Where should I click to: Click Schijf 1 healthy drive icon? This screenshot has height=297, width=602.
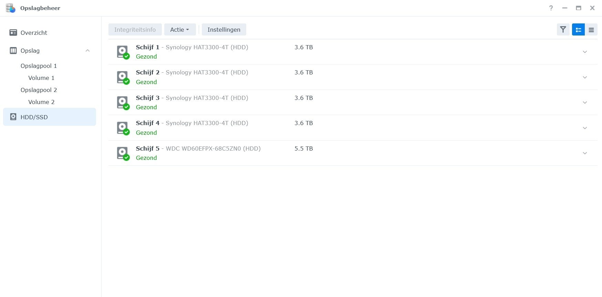(123, 52)
